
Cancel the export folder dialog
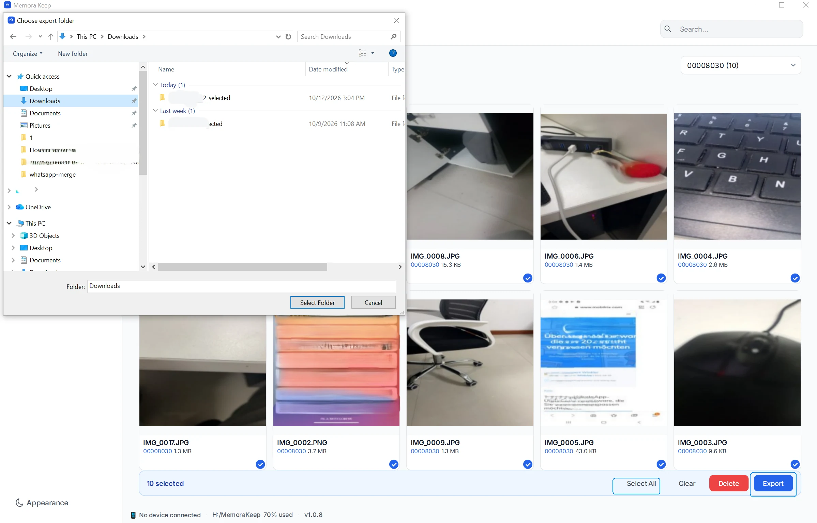[373, 303]
